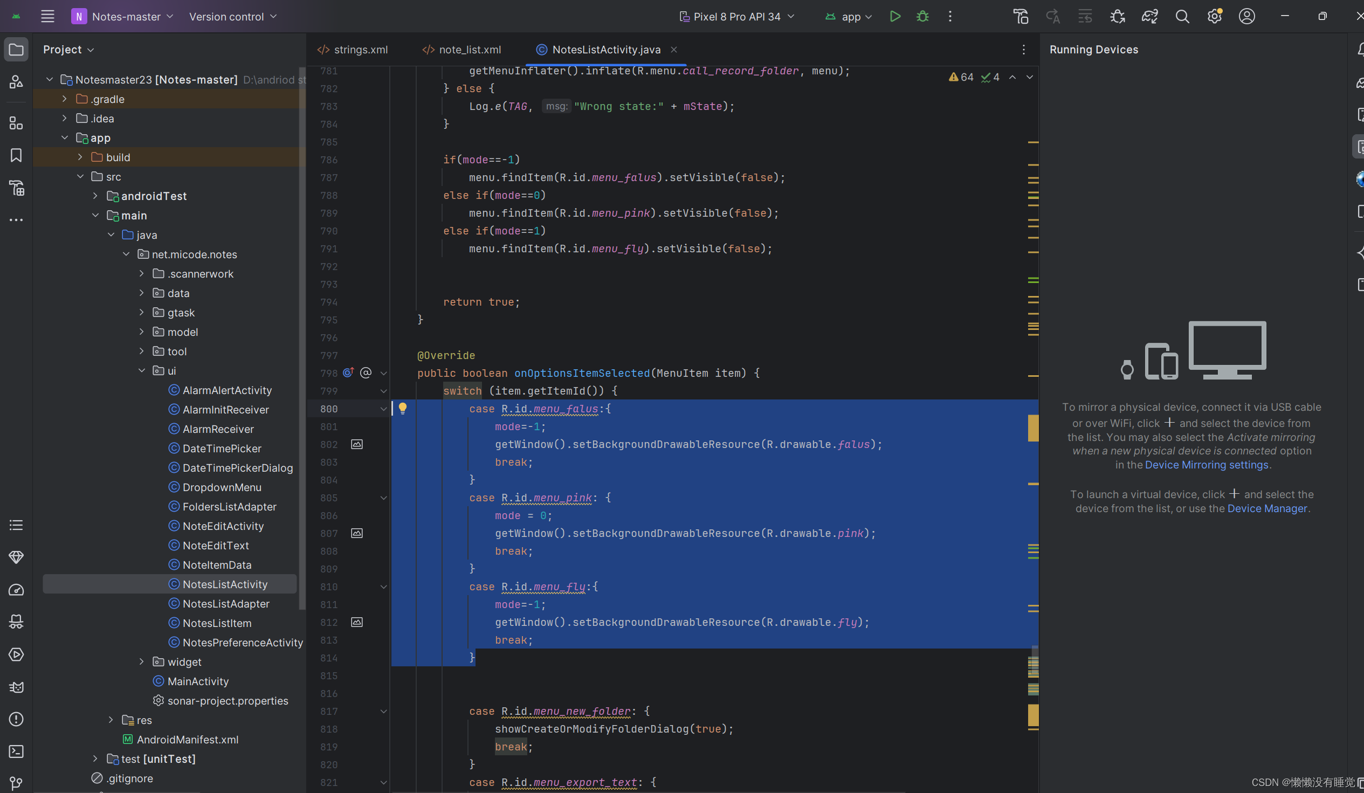Open the Pixel 8 Pro API 34 device dropdown
Viewport: 1364px width, 793px height.
tap(736, 16)
